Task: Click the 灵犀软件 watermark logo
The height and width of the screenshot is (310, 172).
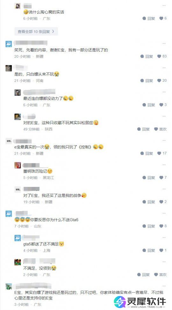Action: pyautogui.click(x=140, y=302)
